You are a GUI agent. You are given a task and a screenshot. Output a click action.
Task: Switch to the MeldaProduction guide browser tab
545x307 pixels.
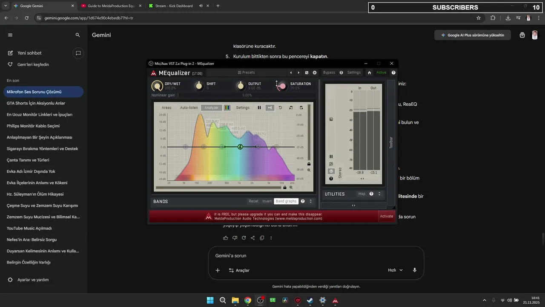[x=110, y=6]
